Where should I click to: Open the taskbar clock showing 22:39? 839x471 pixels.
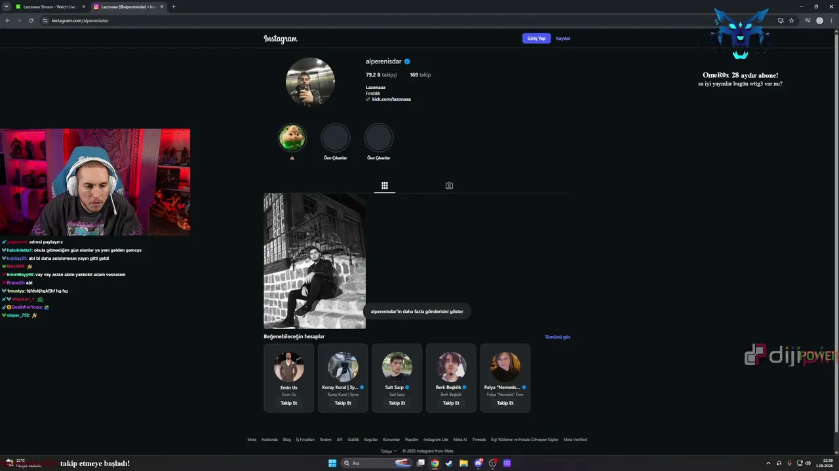coord(824,463)
